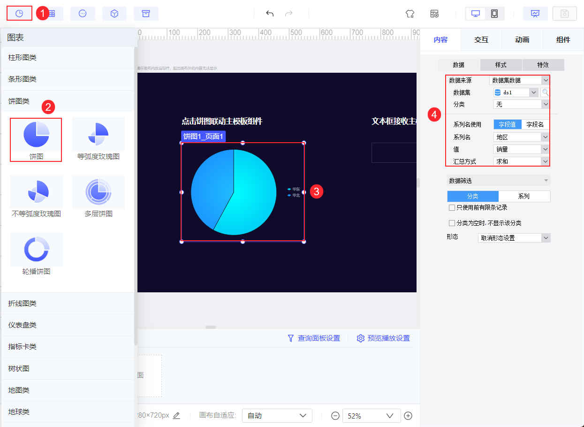This screenshot has width=584, height=427.
Task: Switch to the 交互 tab
Action: tap(481, 40)
